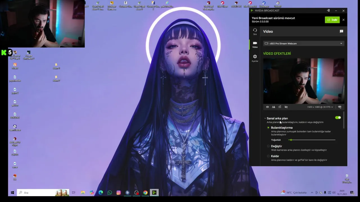The width and height of the screenshot is (360, 202).
Task: Open Google Chrome from the taskbar
Action: [x=145, y=193]
